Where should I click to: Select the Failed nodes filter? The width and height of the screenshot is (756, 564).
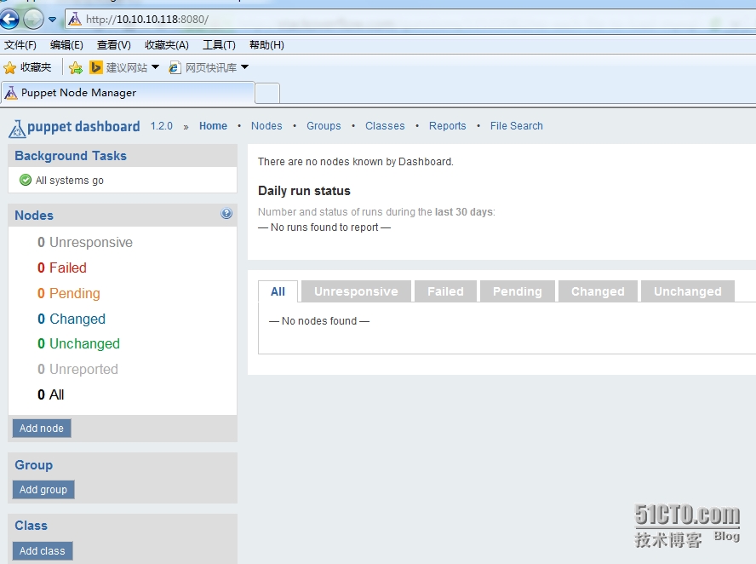(62, 268)
